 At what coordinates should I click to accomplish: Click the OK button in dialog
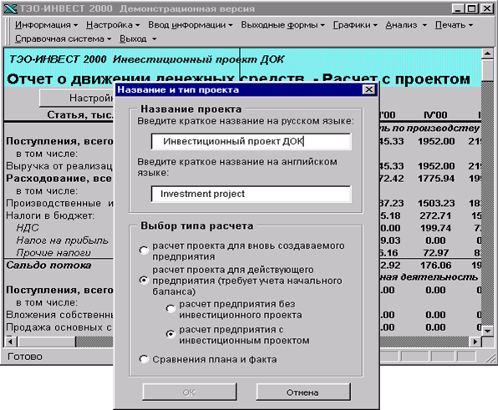click(x=190, y=392)
